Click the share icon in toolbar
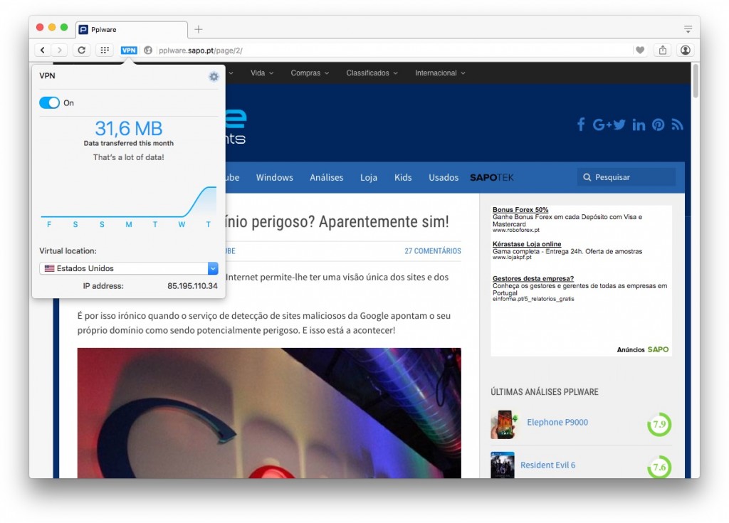 [662, 51]
